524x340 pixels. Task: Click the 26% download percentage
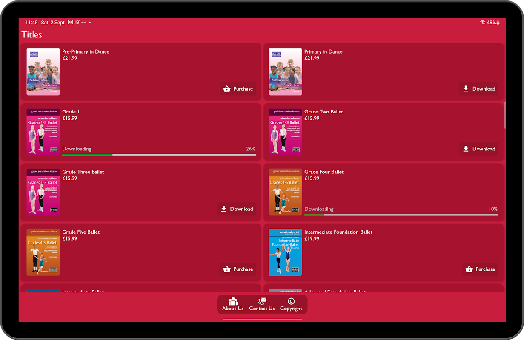251,149
